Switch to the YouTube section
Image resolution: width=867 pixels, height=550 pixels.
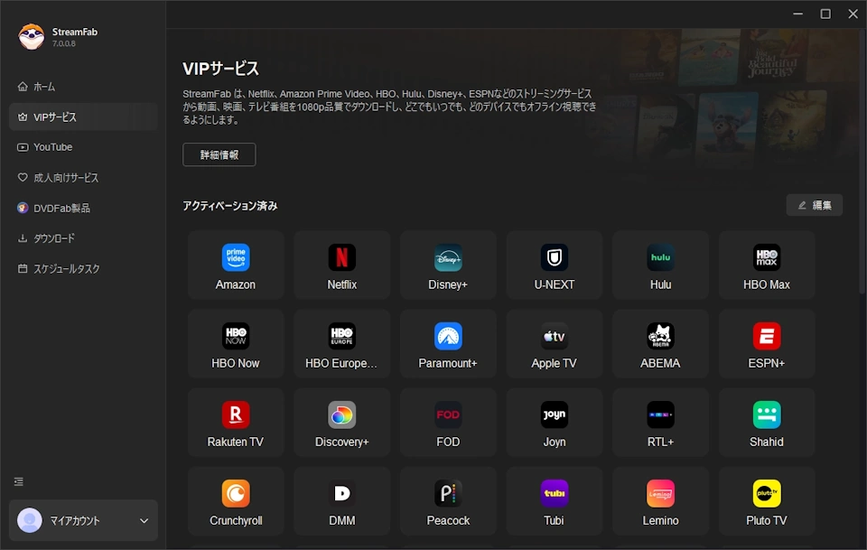(x=52, y=146)
